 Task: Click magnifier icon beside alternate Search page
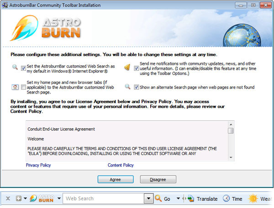point(128,87)
